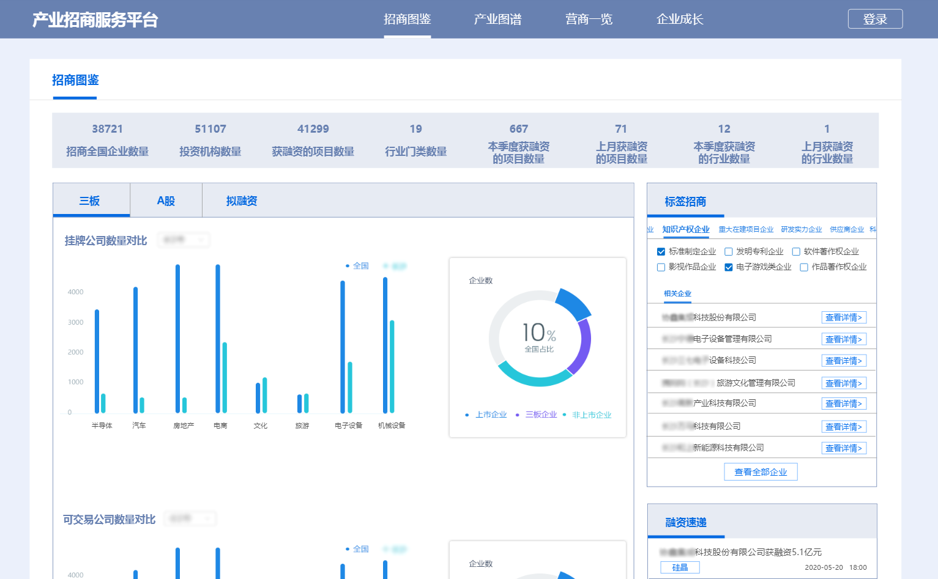Click the 登录 button

coord(875,19)
